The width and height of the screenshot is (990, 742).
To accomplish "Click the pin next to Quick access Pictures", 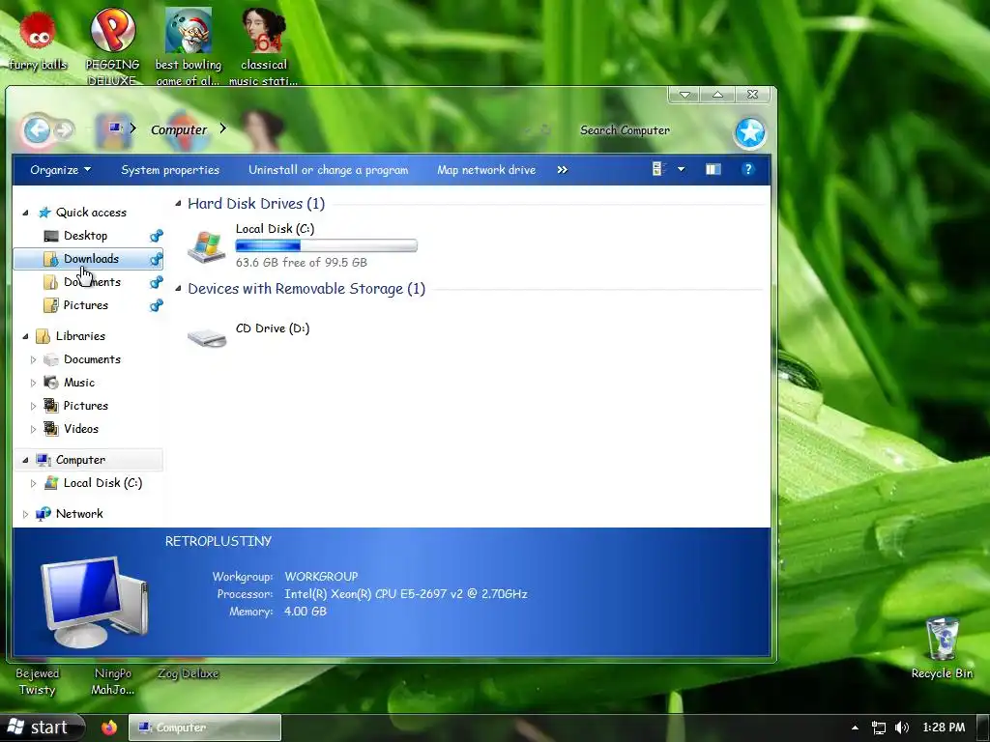I will (x=156, y=305).
